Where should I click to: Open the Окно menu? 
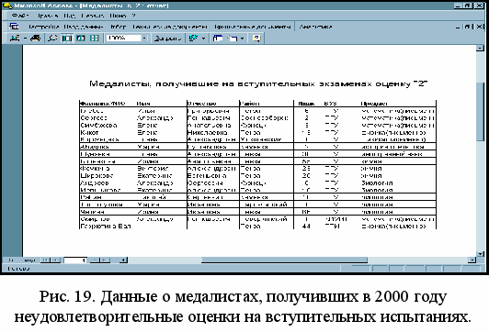tap(118, 16)
